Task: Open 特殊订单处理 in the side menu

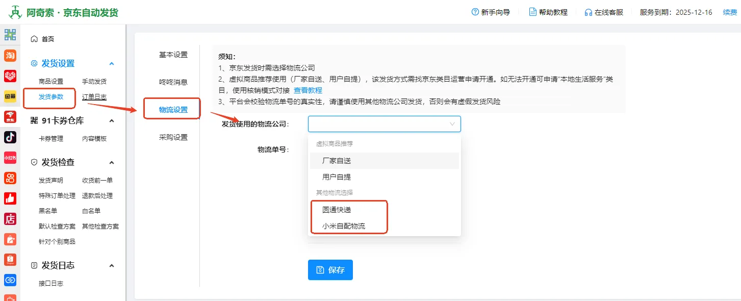Action: [57, 196]
